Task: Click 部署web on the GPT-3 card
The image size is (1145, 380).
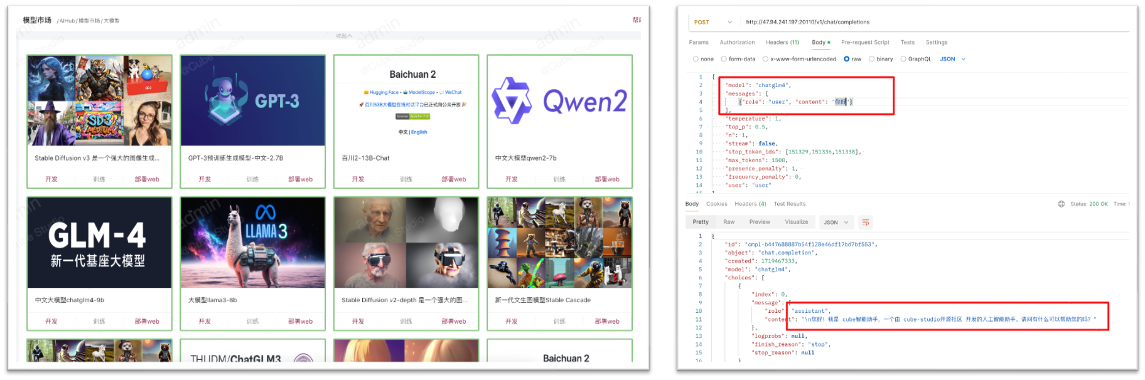Action: [x=300, y=179]
